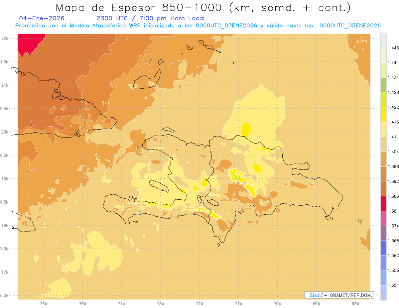Image resolution: width=399 pixels, height=308 pixels.
Task: Select the colorbar value '1.362'
Action: point(393,256)
